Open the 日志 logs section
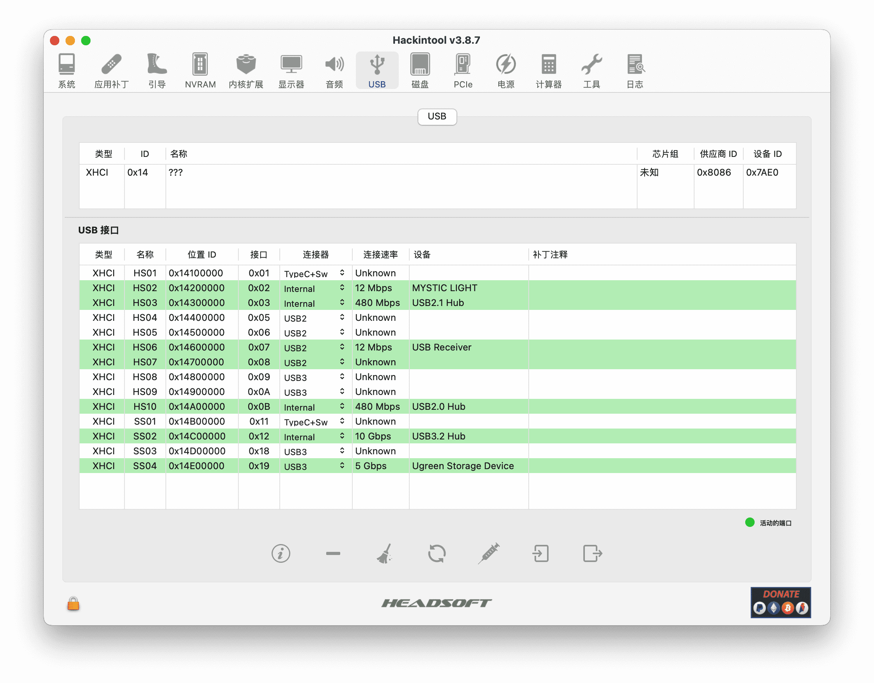Image resolution: width=874 pixels, height=683 pixels. [635, 71]
